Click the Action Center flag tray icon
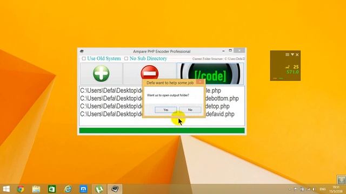The width and height of the screenshot is (346, 194). click(x=296, y=189)
